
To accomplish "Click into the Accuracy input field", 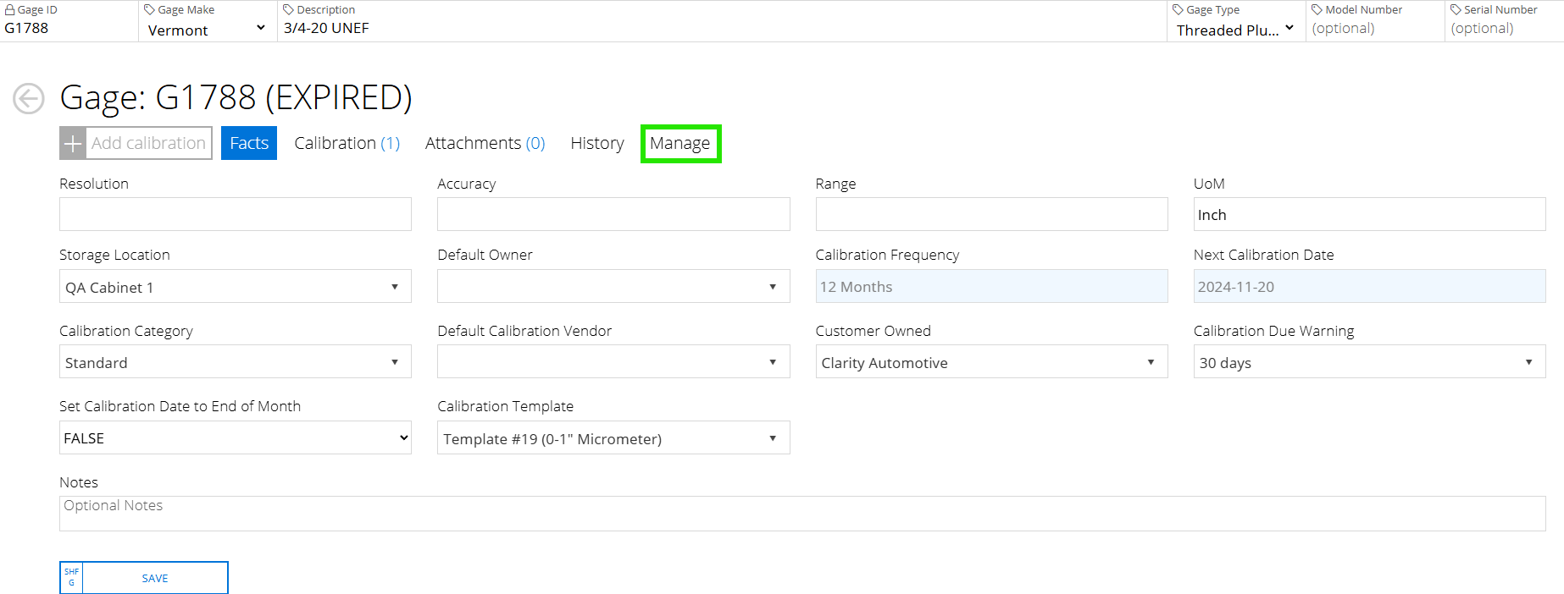I will [x=613, y=214].
